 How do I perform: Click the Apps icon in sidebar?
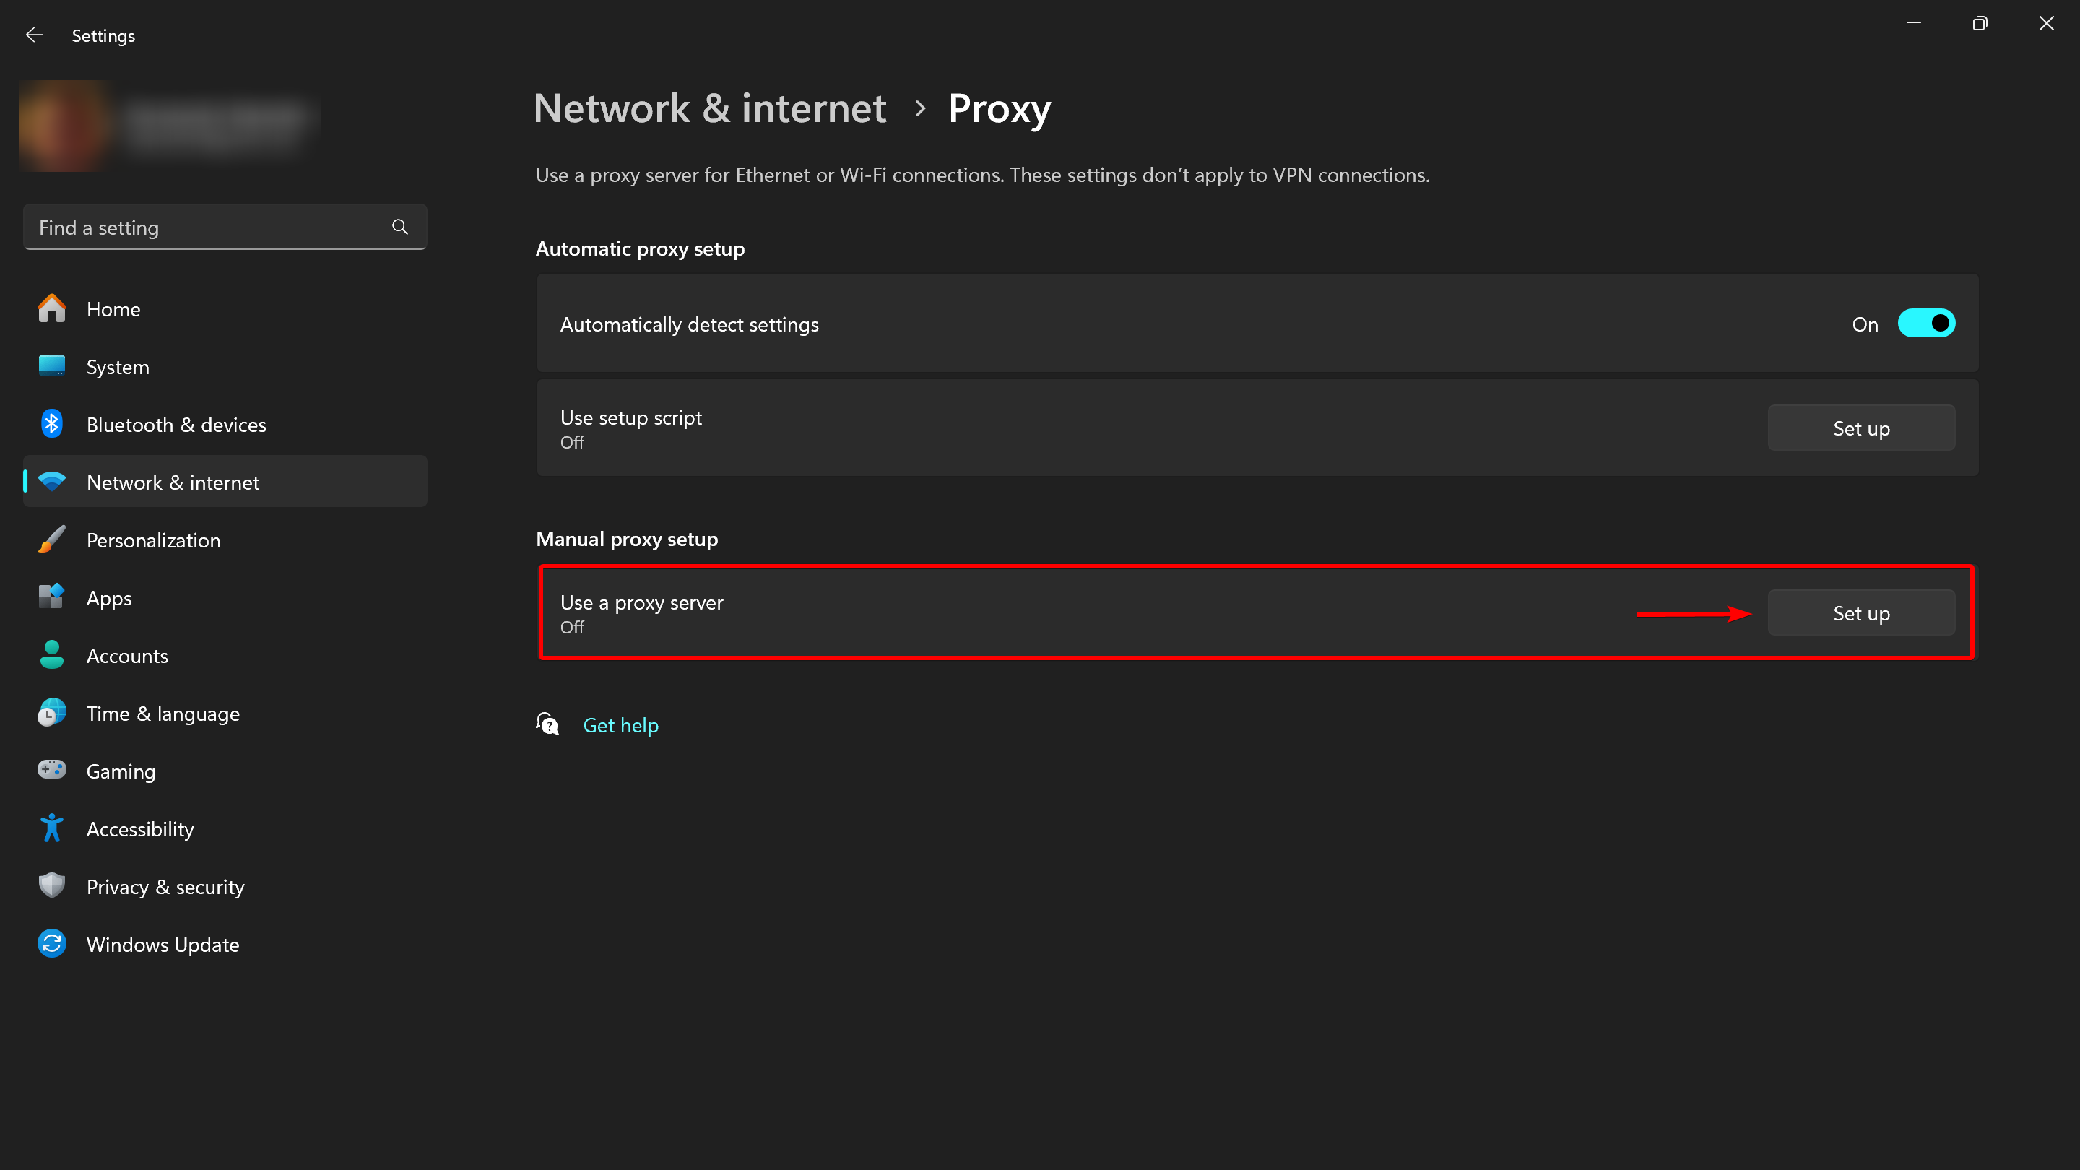click(52, 597)
